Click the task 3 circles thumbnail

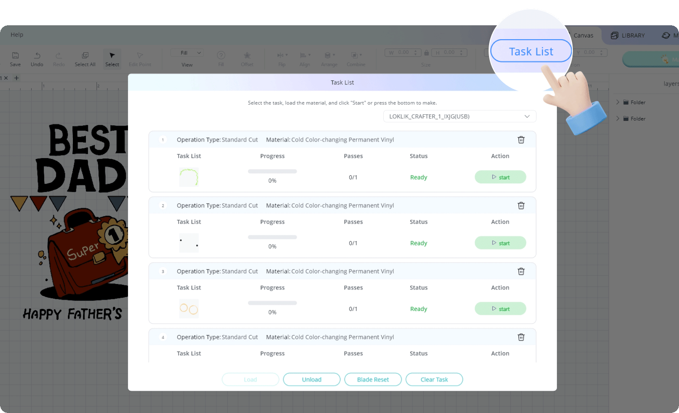(189, 309)
